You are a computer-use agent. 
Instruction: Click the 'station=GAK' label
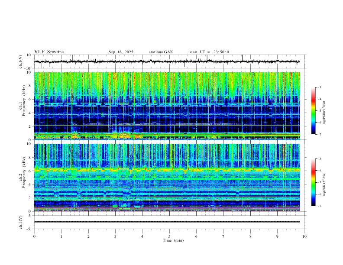click(161, 52)
